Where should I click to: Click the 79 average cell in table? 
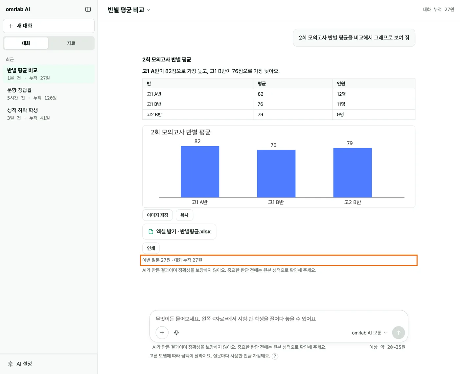(293, 114)
